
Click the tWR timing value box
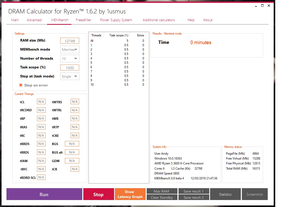coord(75,118)
